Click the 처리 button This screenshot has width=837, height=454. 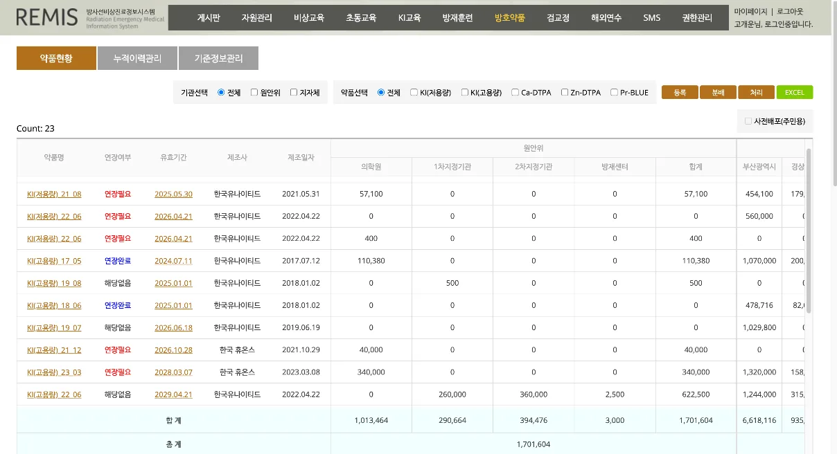[756, 92]
